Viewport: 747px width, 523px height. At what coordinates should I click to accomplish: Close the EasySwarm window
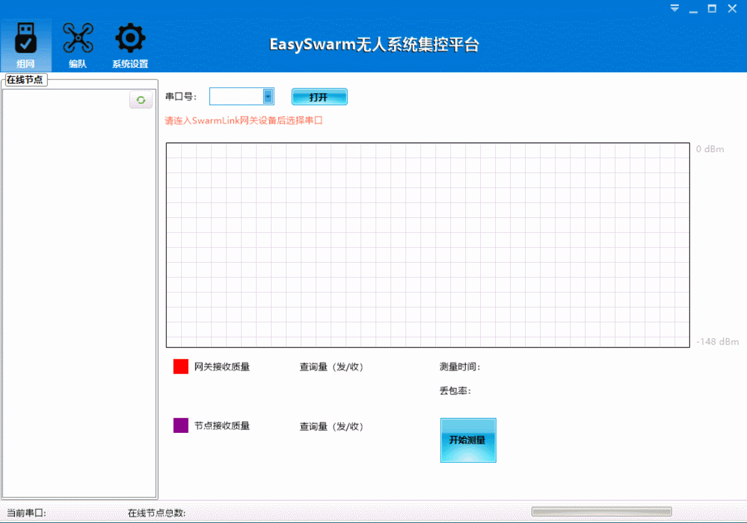pos(732,8)
